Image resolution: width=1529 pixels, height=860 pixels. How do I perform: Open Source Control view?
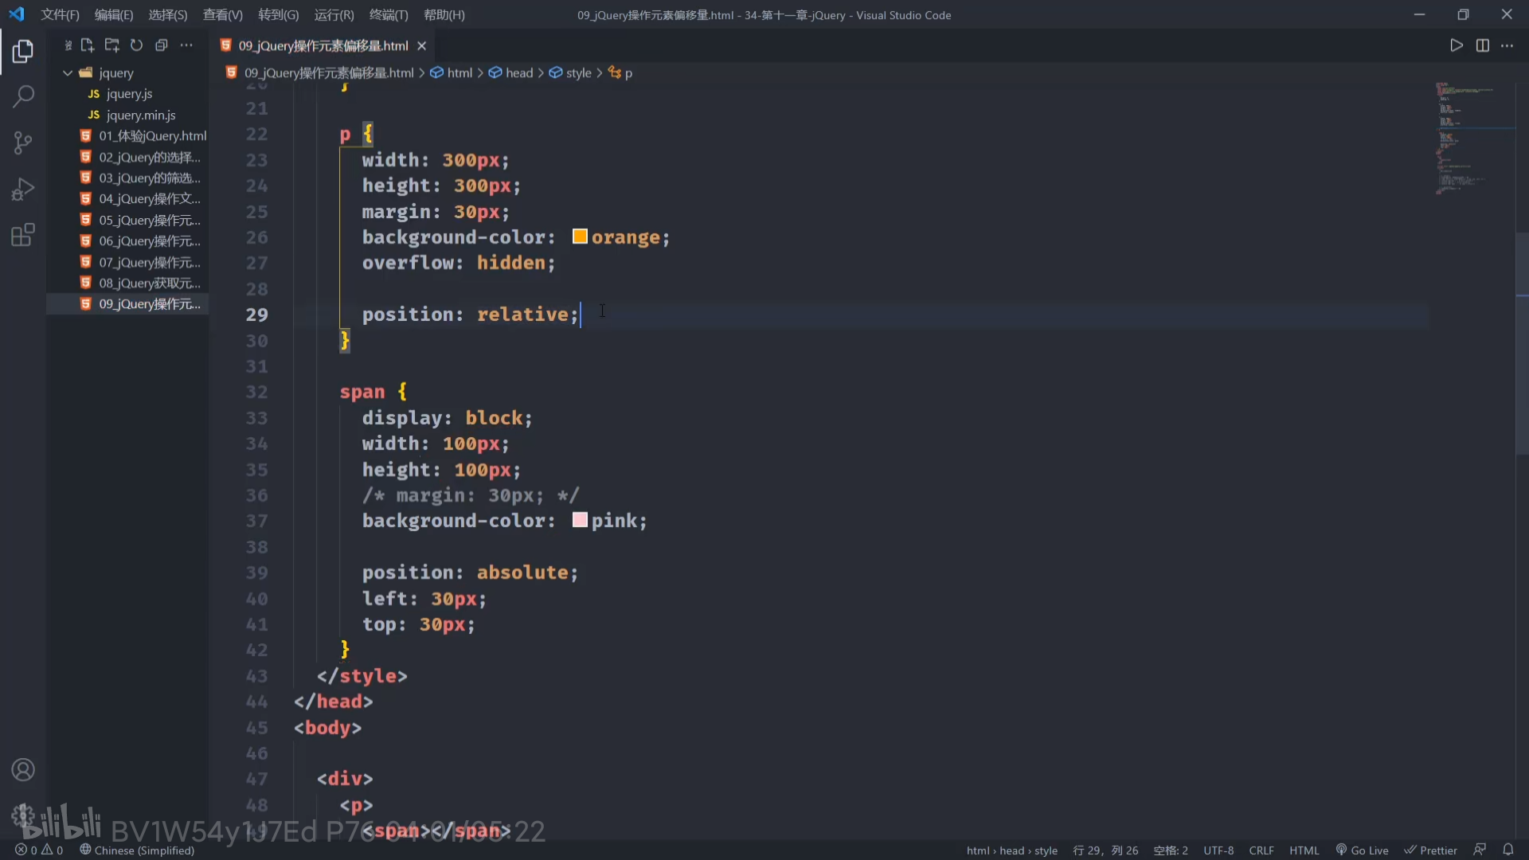coord(23,143)
